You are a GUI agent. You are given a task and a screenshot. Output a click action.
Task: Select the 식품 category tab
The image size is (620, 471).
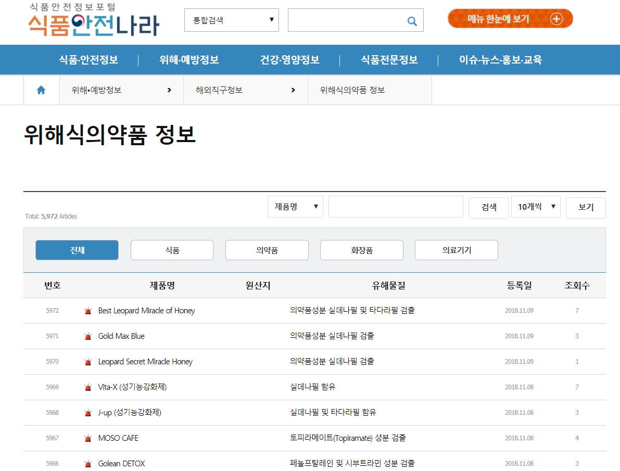172,250
